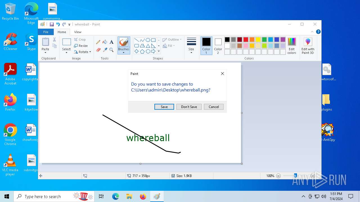Open Customize Quick Access Toolbar arrow
This screenshot has width=360, height=202.
pos(69,25)
